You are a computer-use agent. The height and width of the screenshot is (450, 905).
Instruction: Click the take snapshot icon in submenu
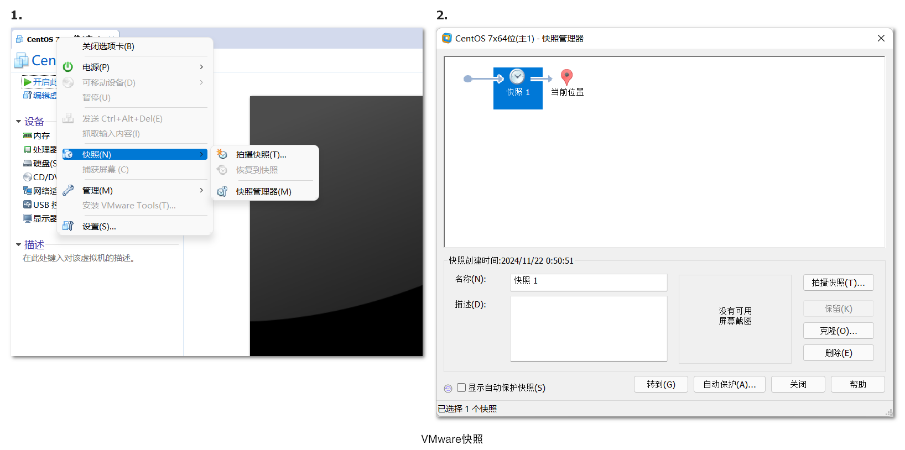tap(222, 154)
